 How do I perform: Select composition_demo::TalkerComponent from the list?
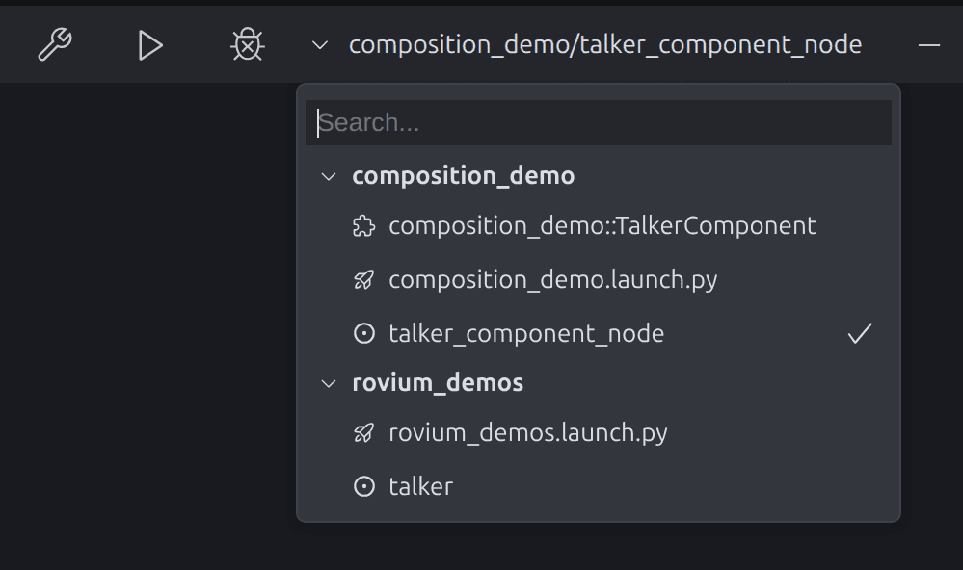(x=602, y=225)
